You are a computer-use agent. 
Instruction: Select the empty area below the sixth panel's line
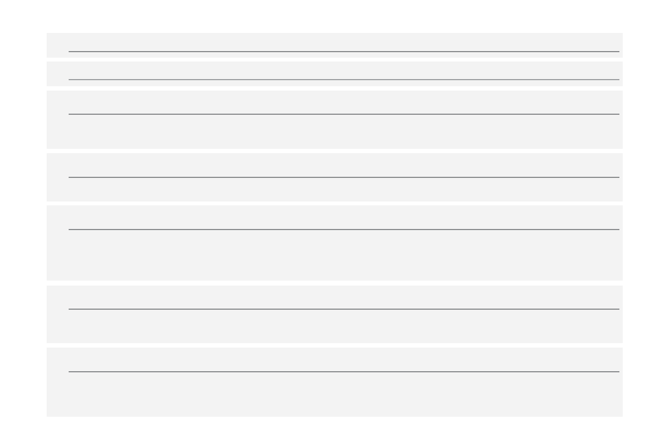343,326
